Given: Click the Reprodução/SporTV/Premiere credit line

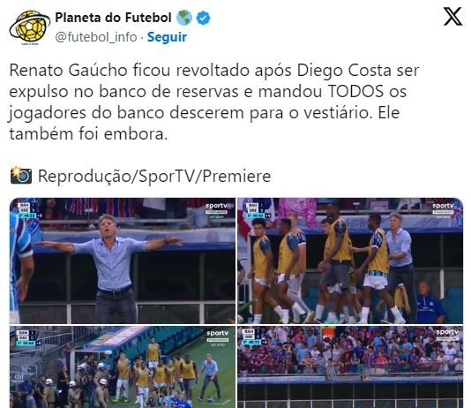Looking at the screenshot, I should coord(154,176).
